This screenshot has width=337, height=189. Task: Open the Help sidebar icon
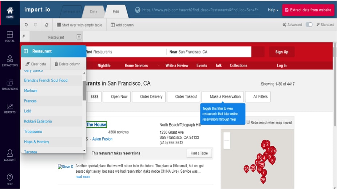coord(10,179)
